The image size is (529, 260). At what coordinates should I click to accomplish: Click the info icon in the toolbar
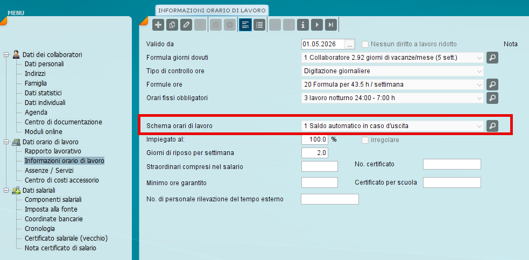pyautogui.click(x=303, y=25)
